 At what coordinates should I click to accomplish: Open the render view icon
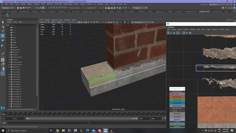(x=106, y=8)
